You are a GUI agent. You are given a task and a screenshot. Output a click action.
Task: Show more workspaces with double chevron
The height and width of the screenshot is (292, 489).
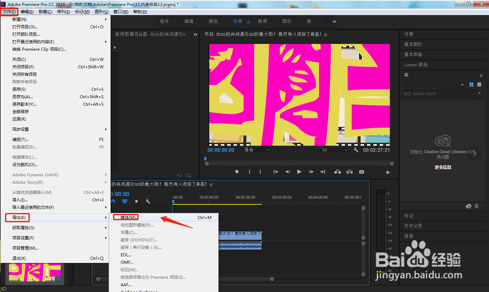tap(335, 21)
